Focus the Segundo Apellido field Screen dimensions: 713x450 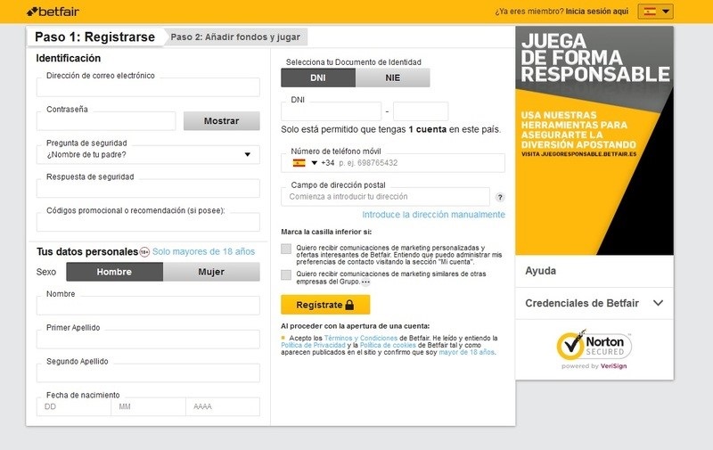point(148,373)
